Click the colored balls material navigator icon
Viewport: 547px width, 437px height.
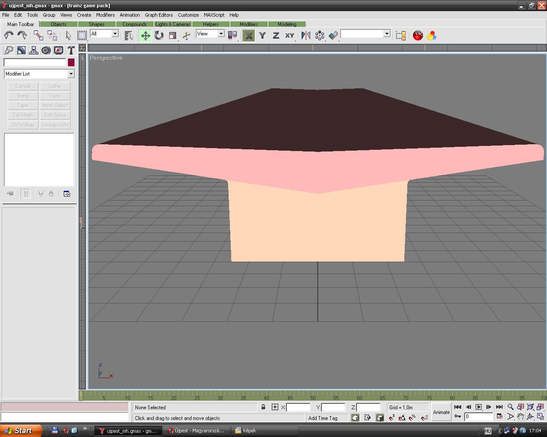tap(432, 36)
